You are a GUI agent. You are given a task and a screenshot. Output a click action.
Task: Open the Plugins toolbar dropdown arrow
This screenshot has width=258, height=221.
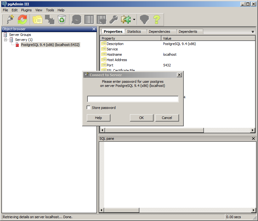point(134,20)
